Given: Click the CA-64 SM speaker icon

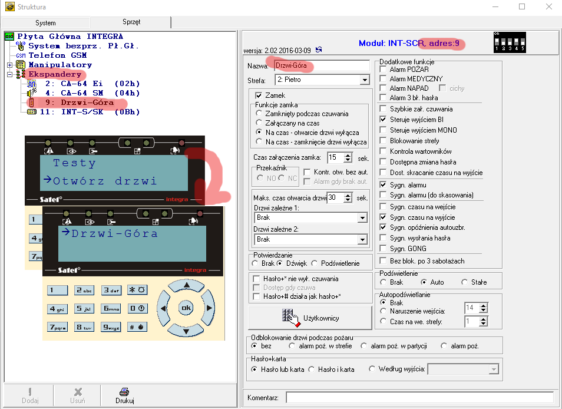Looking at the screenshot, I should [32, 93].
